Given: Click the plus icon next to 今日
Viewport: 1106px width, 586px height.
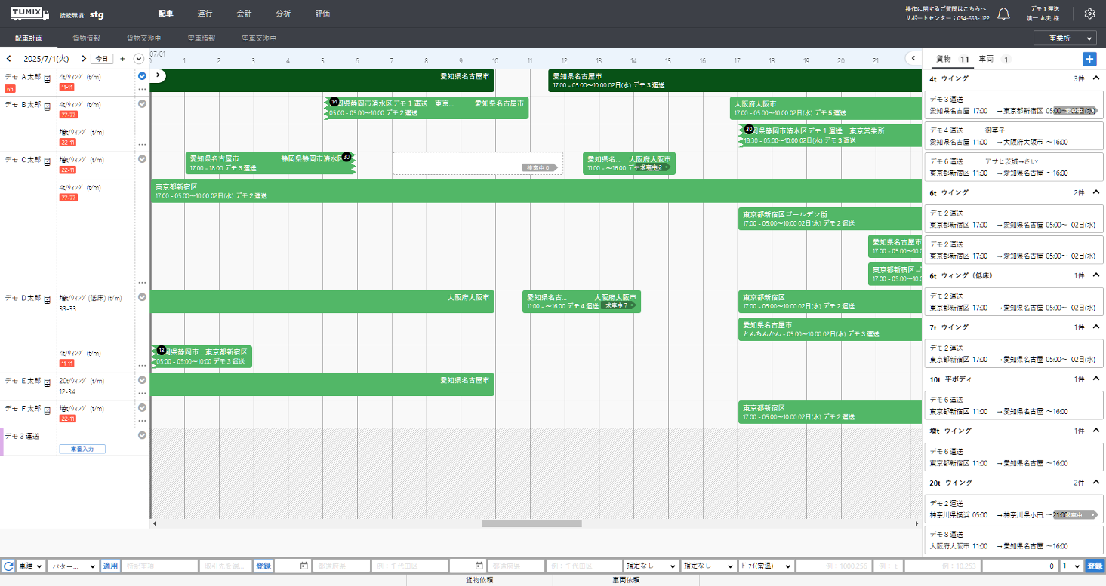Looking at the screenshot, I should [x=122, y=59].
